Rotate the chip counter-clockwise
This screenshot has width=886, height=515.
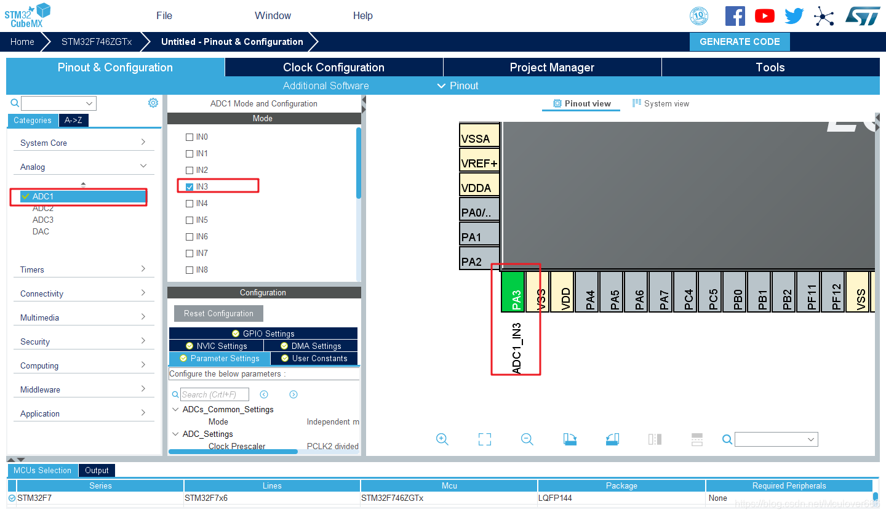coord(612,439)
